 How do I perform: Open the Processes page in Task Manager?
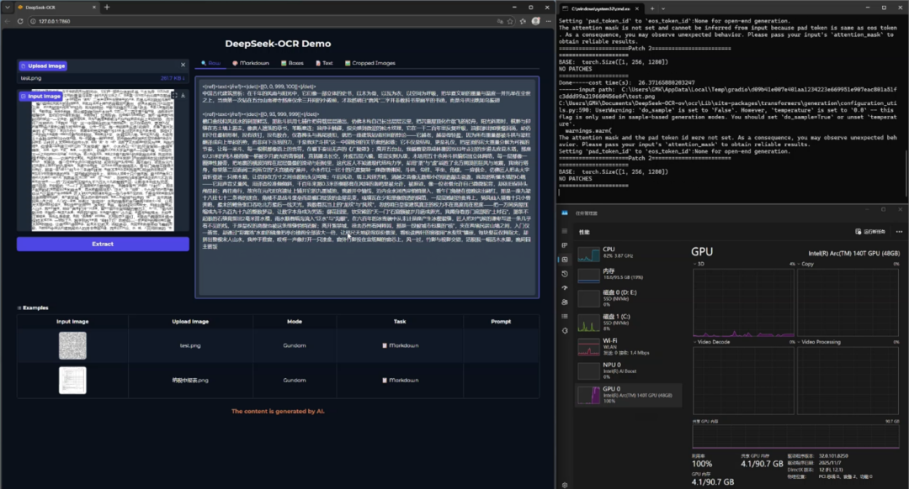pyautogui.click(x=565, y=245)
